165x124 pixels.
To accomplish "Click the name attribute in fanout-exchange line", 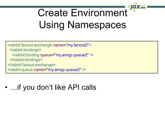I will tap(58, 45).
